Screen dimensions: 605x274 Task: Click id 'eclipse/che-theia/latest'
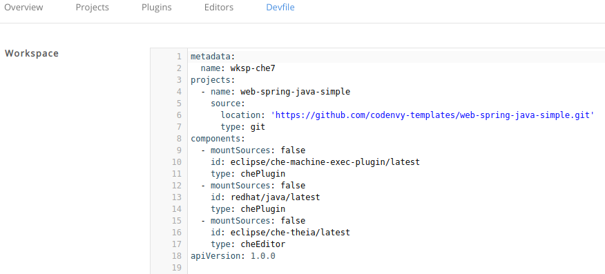(x=290, y=233)
